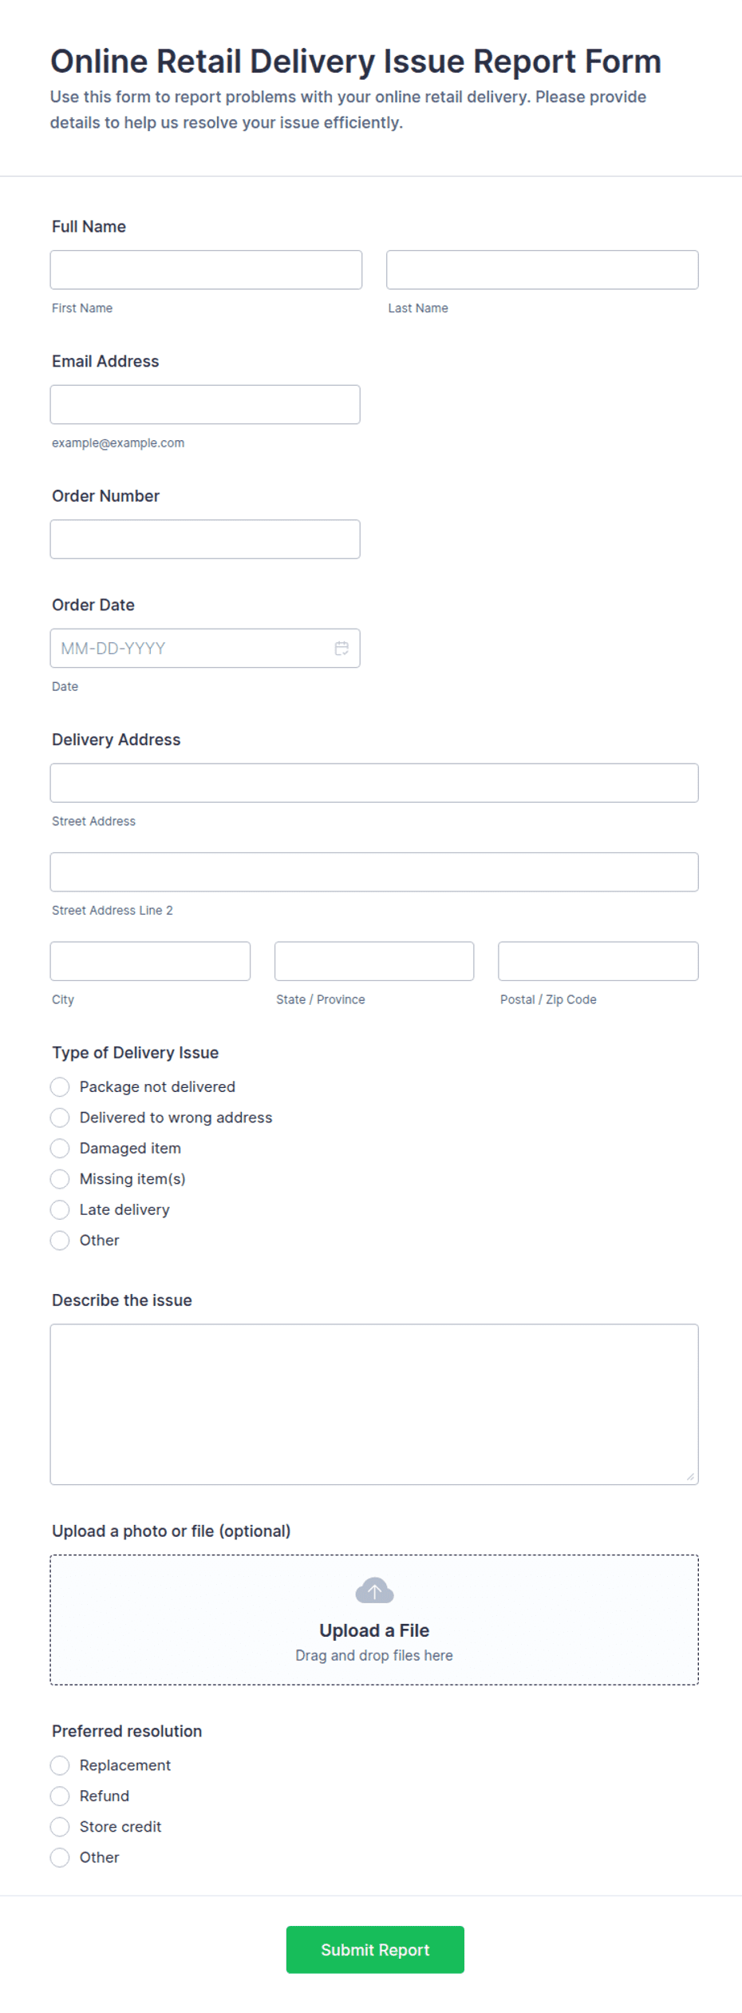The image size is (742, 2013).
Task: Click the Order Number input
Action: point(205,539)
